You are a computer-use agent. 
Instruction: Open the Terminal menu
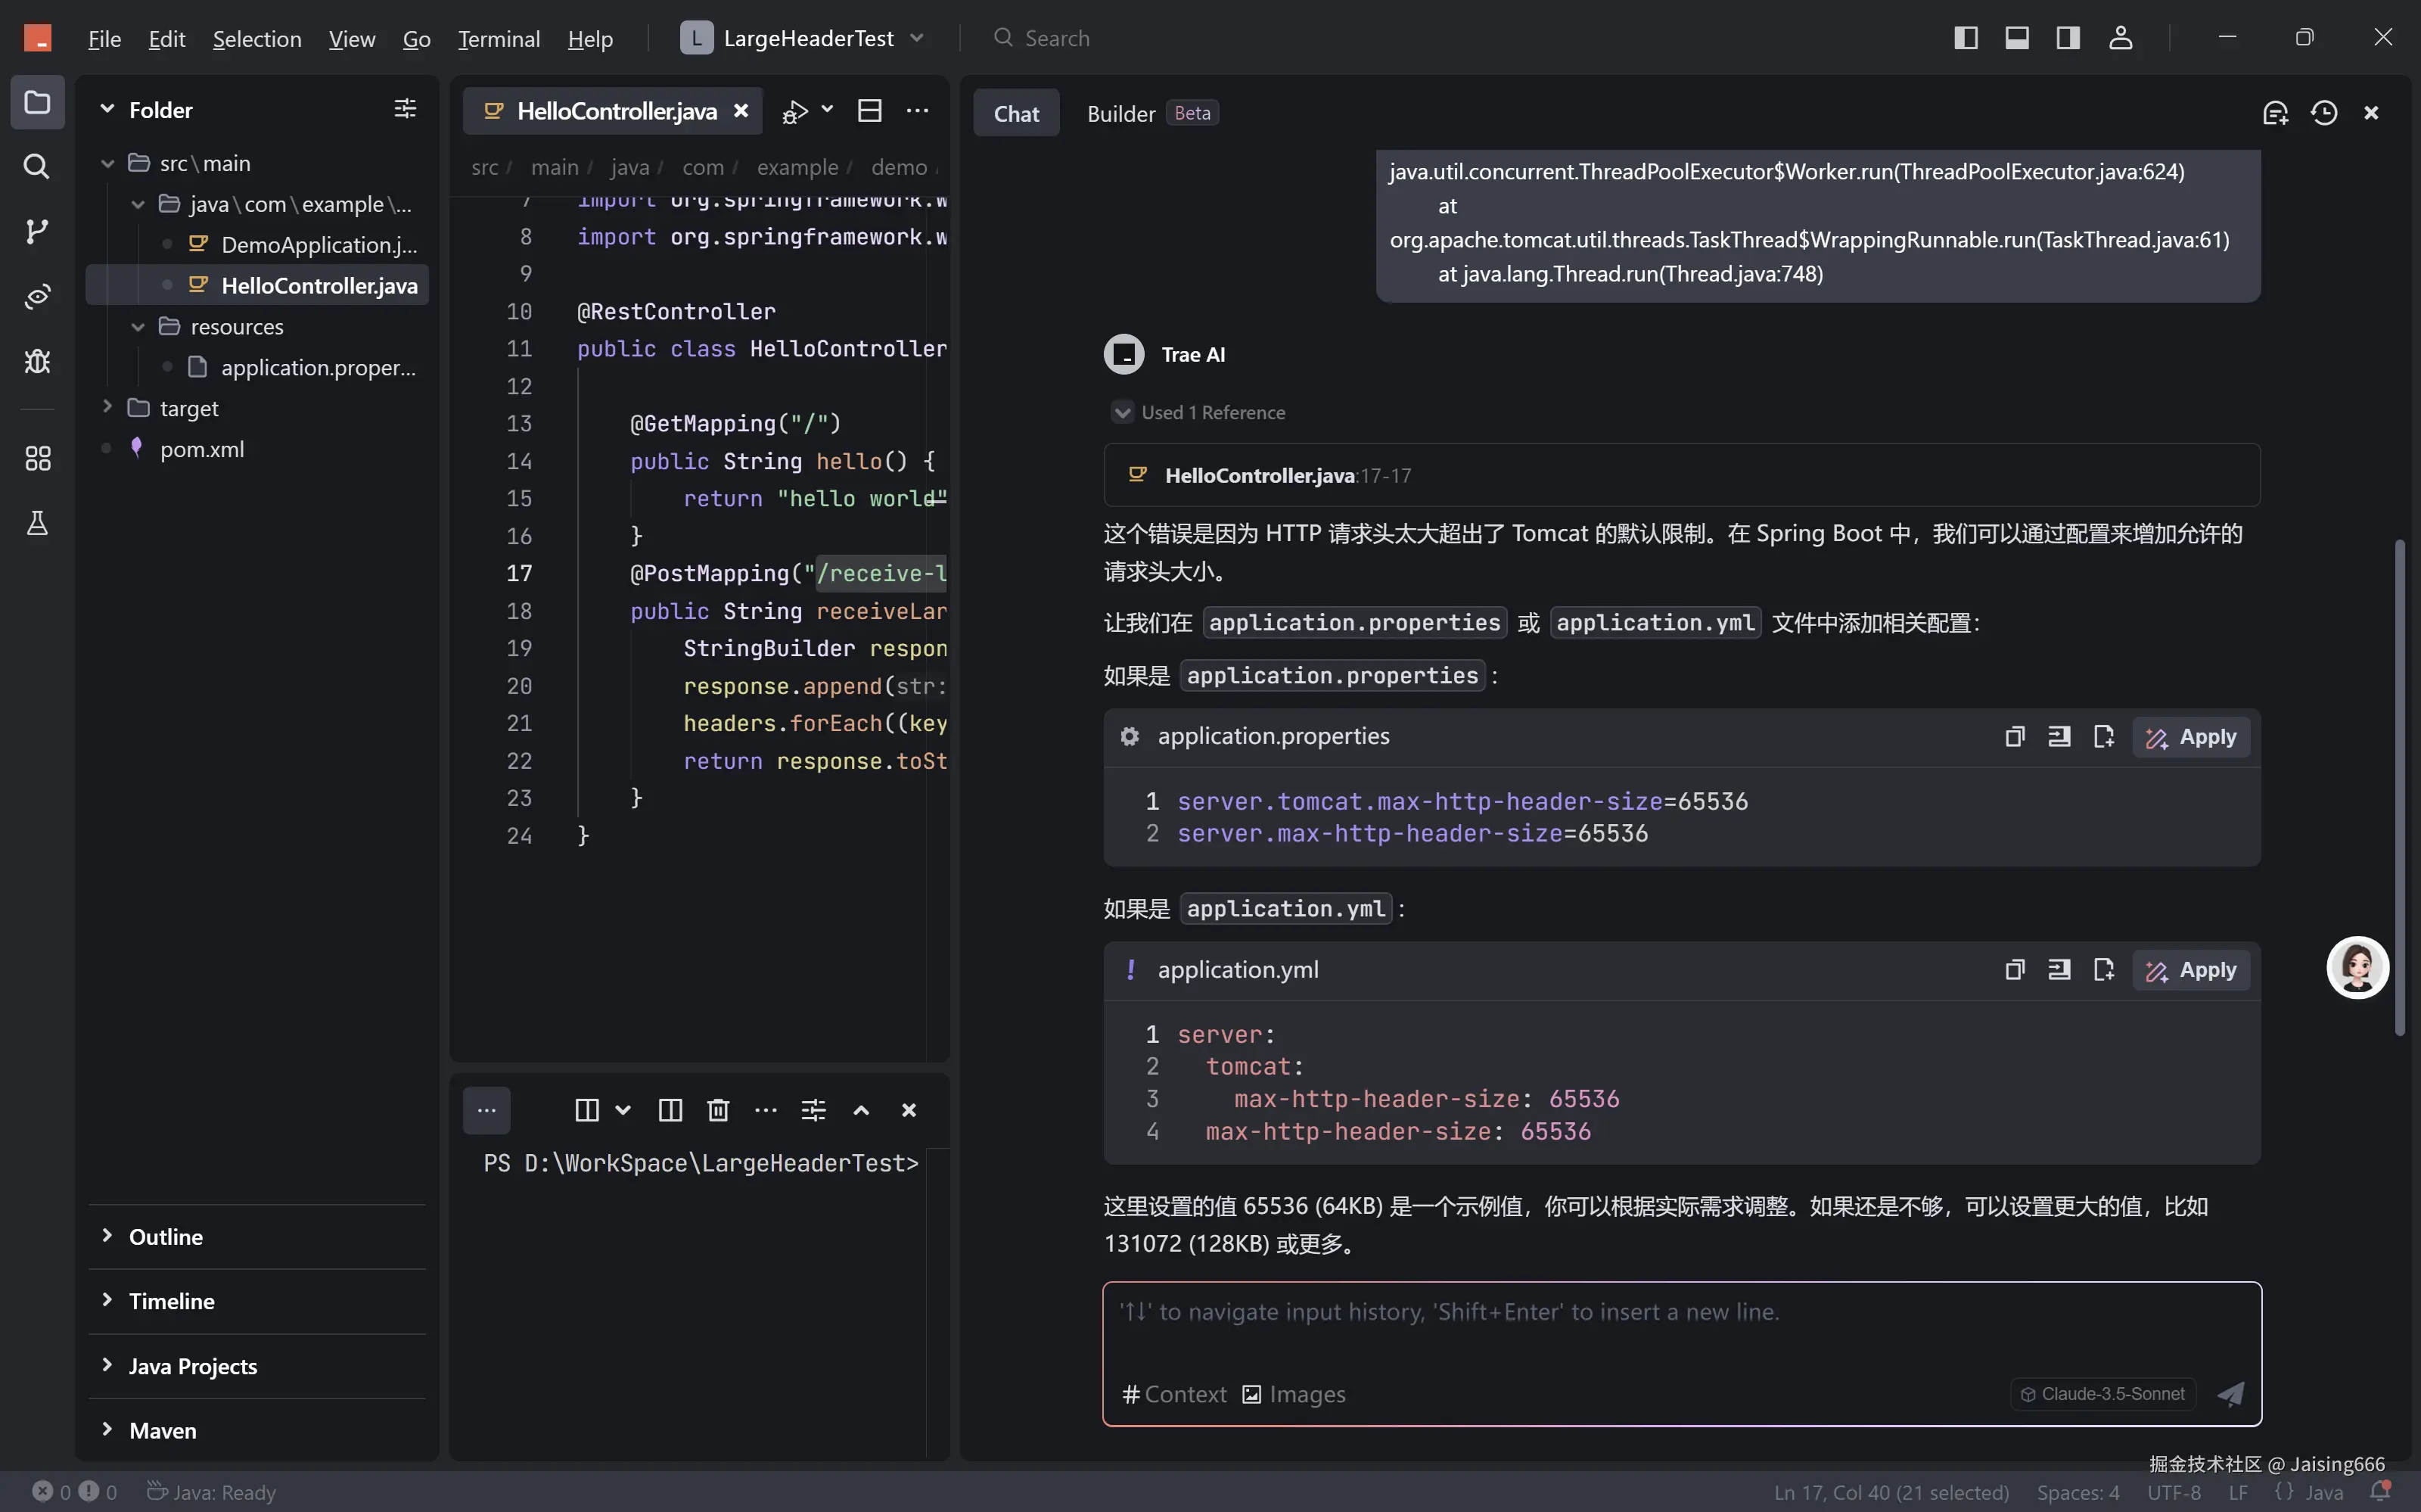498,39
